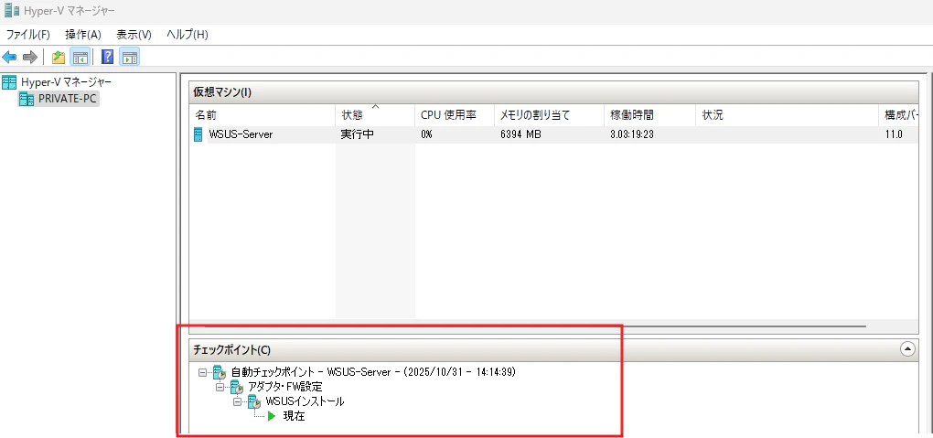This screenshot has height=438, width=933.
Task: Click the WSUSインストール checkpoint icon
Action: pyautogui.click(x=254, y=401)
